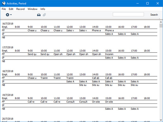The width and height of the screenshot is (163, 122).
Task: Focus the search input field
Action: click(x=128, y=14)
